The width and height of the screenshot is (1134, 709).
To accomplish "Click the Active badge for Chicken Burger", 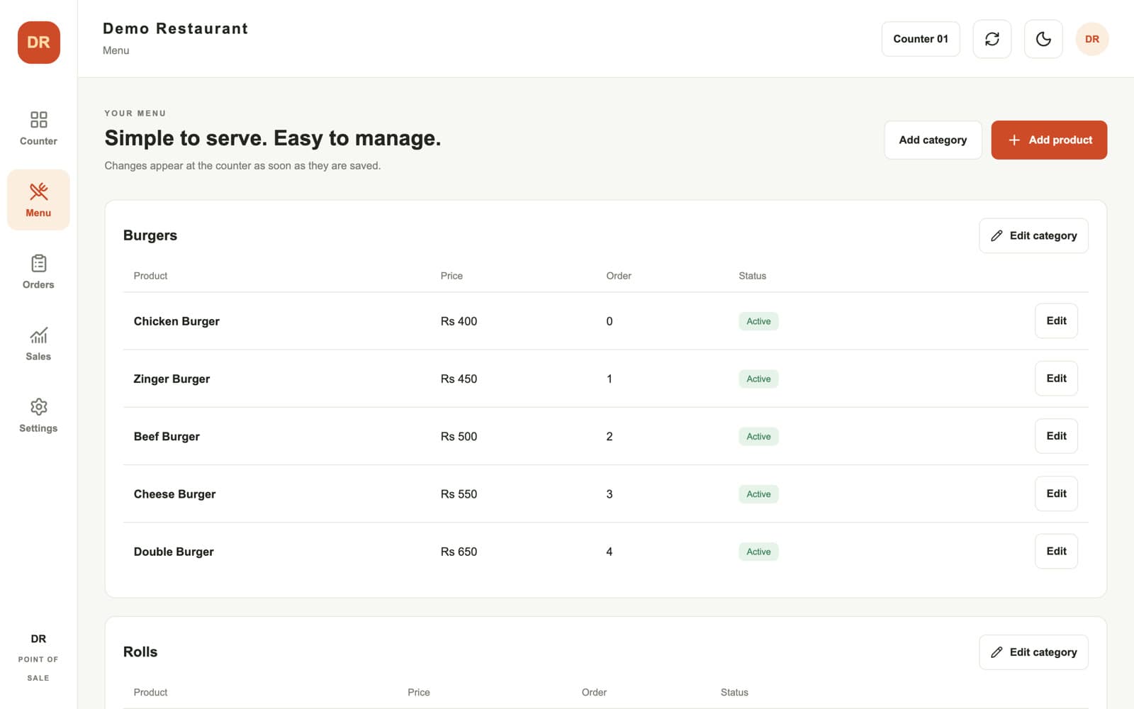I will pyautogui.click(x=758, y=321).
